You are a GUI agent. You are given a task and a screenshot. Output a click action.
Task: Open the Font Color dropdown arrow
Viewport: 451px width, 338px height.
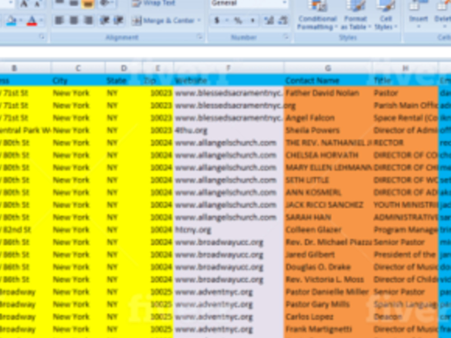pos(41,21)
